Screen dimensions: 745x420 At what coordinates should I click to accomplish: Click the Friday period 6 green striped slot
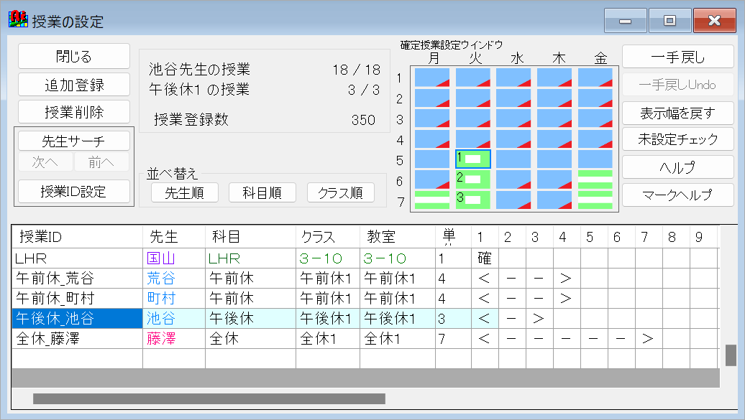597,178
